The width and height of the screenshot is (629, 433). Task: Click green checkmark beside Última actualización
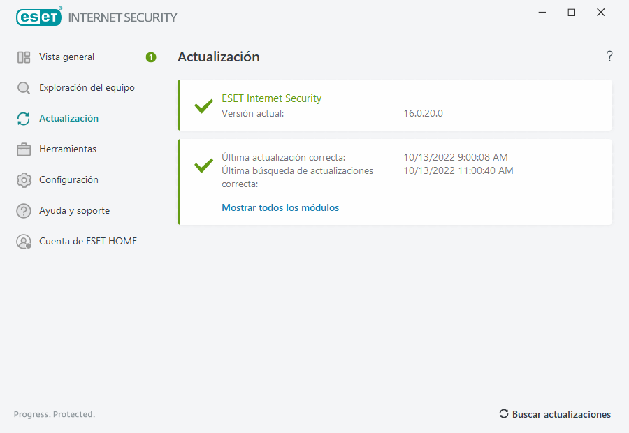(x=203, y=166)
